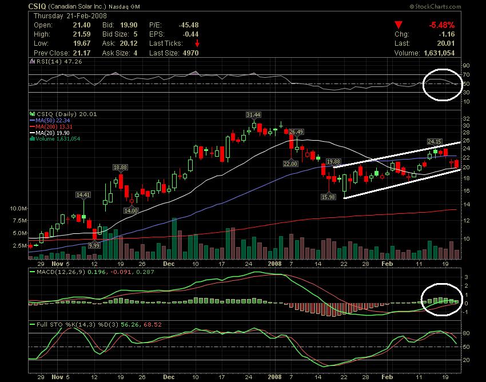Click the Last Size value 4970
486x382 pixels.
coord(190,53)
